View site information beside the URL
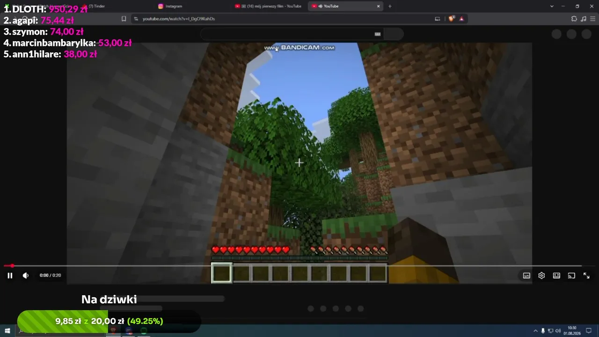The width and height of the screenshot is (599, 337). [136, 19]
